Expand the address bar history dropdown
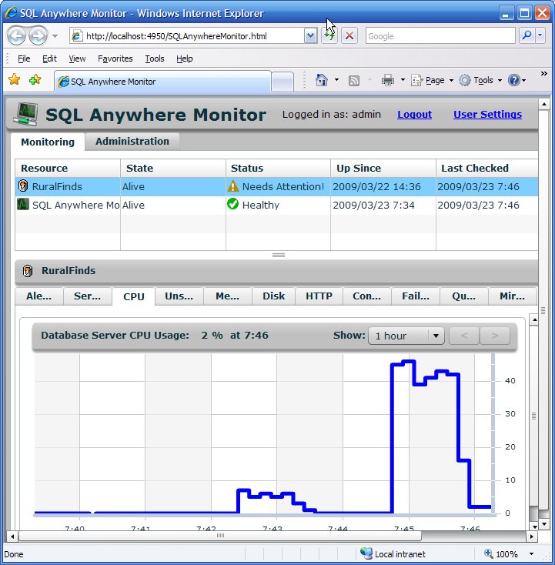555x565 pixels. (x=310, y=36)
